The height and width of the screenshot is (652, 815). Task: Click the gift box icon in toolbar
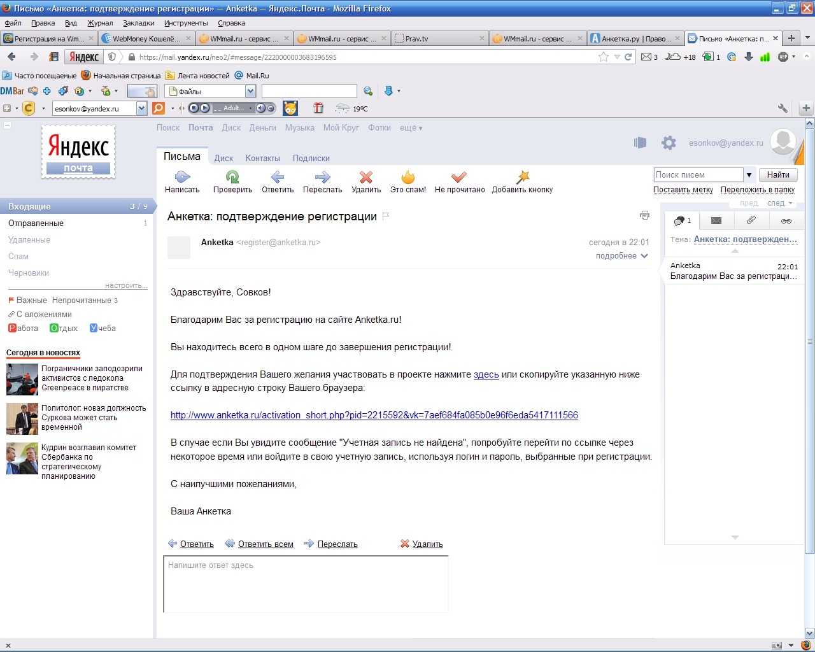point(318,108)
